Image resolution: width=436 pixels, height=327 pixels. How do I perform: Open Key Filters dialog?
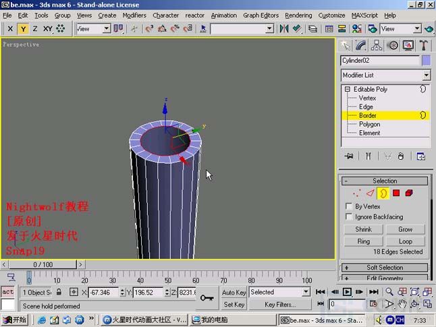(x=280, y=305)
